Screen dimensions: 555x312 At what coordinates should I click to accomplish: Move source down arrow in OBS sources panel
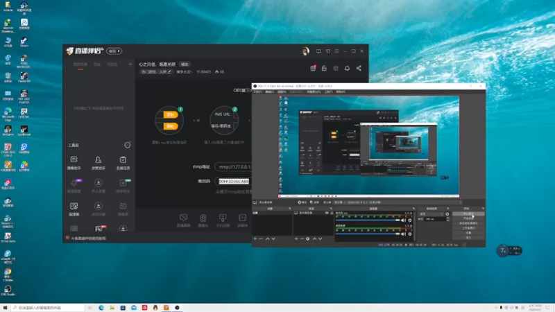click(x=321, y=239)
